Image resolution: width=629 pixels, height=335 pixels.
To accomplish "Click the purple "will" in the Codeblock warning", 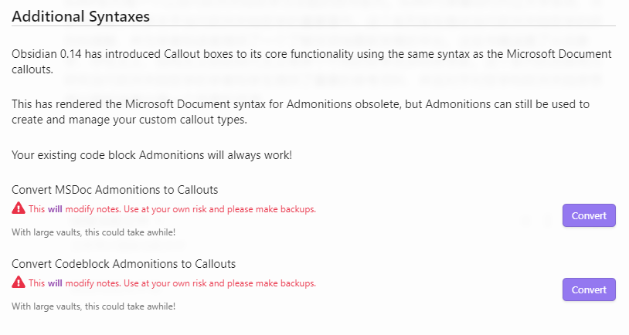I will tap(55, 283).
